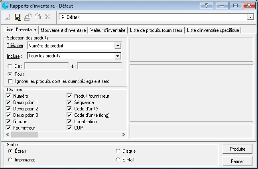This screenshot has width=258, height=169.
Task: Switch to Mouvement d'inventaire tab
Action: (63, 30)
